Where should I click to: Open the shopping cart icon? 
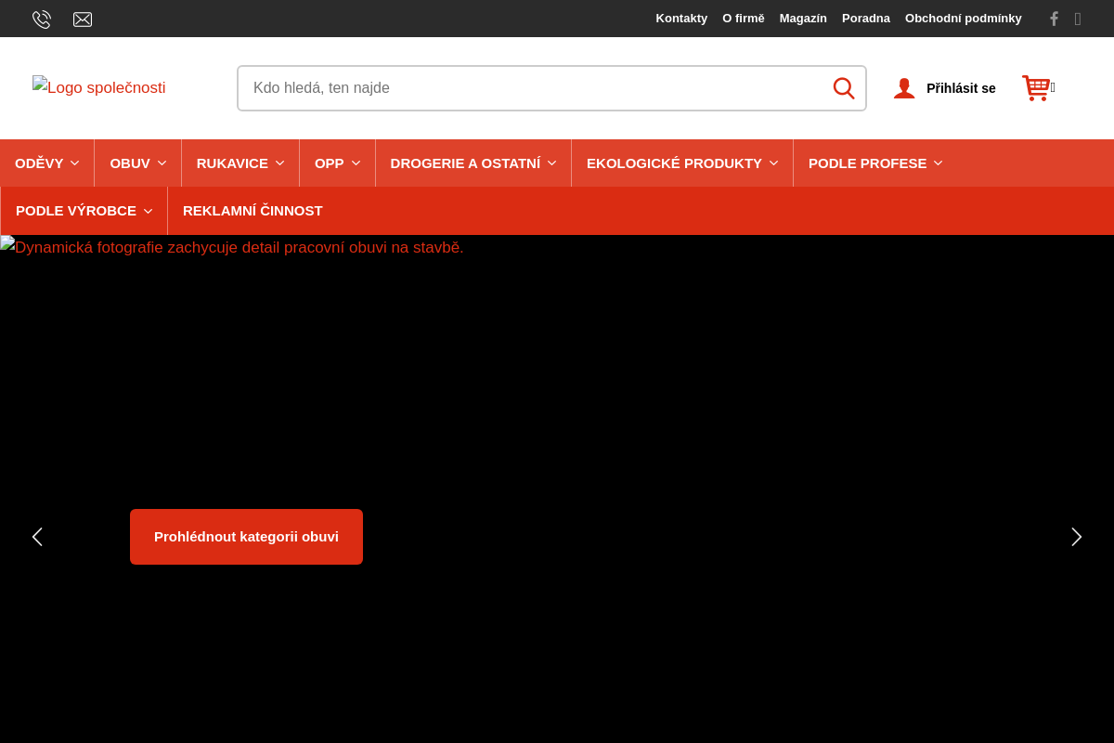(1036, 88)
